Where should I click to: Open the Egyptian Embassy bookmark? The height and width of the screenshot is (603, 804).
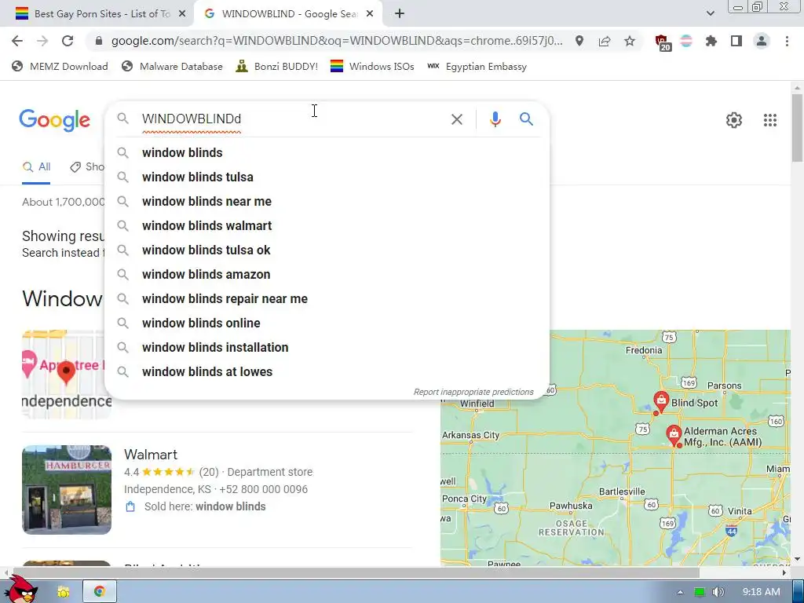[x=477, y=66]
